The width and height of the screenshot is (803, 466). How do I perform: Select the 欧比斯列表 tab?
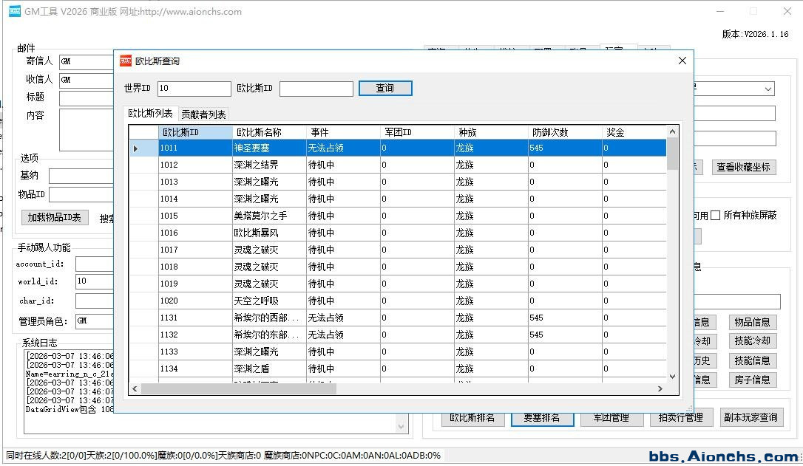[150, 114]
